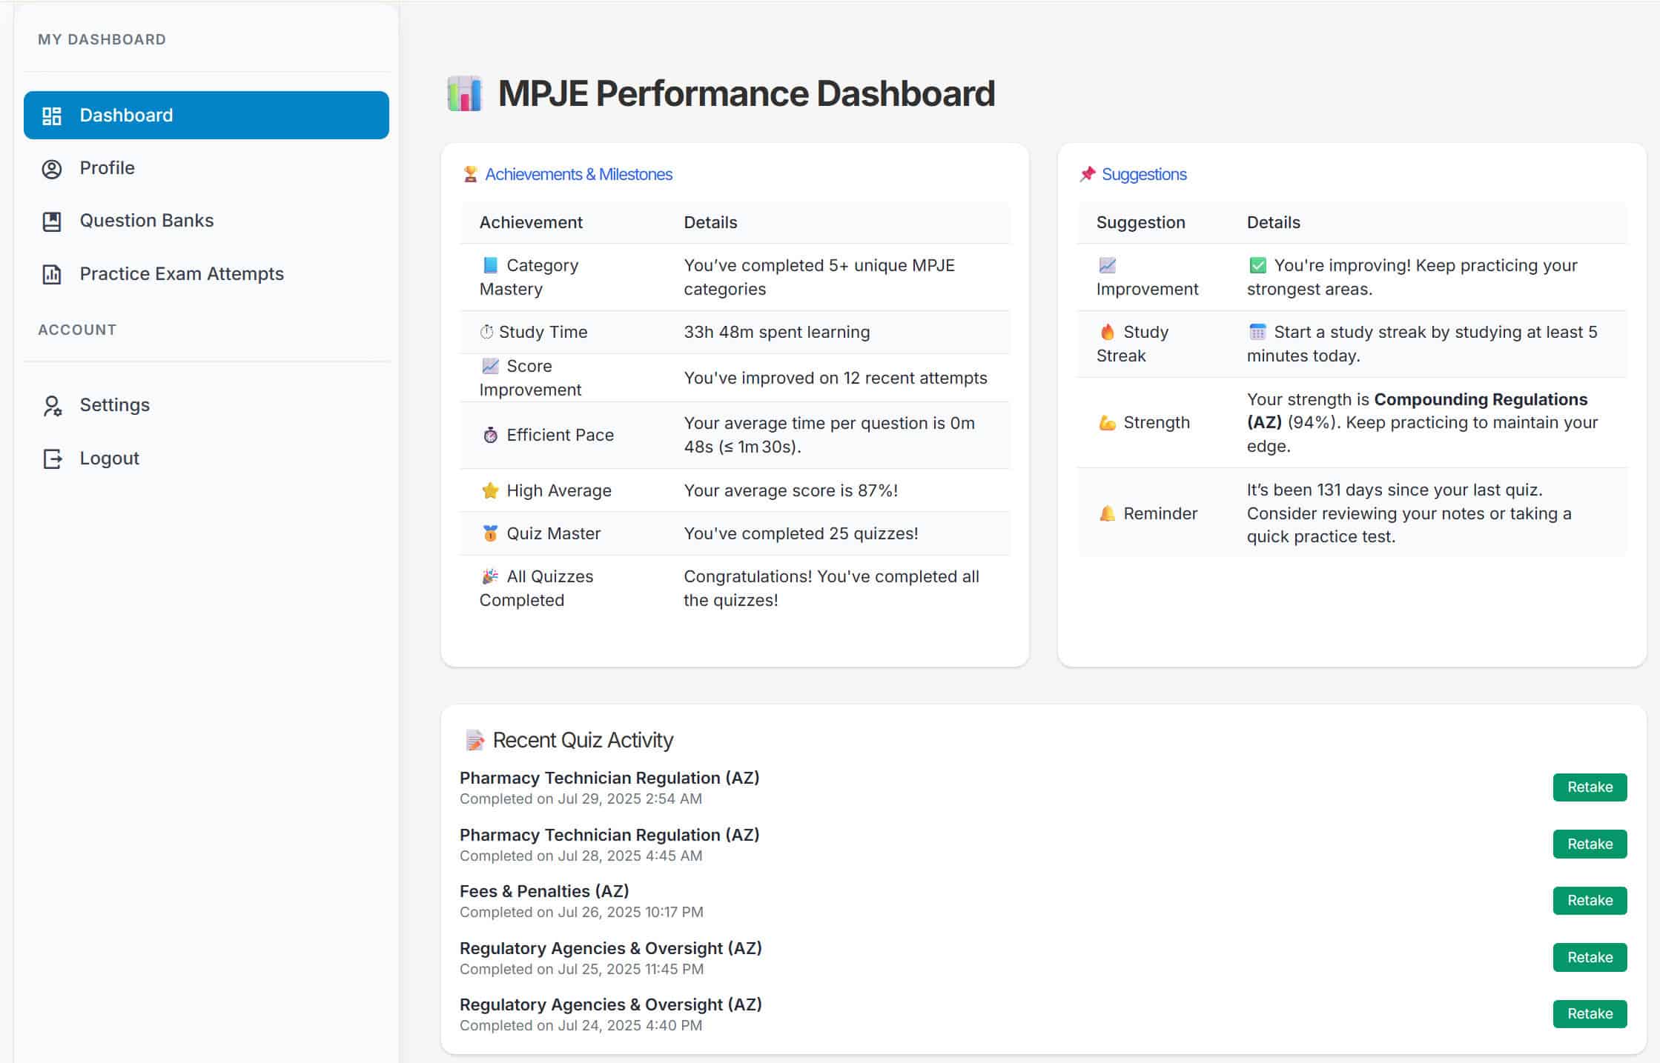Retake the Jul 29 Pharmacy Technician Regulation quiz
Image resolution: width=1660 pixels, height=1063 pixels.
pyautogui.click(x=1589, y=787)
